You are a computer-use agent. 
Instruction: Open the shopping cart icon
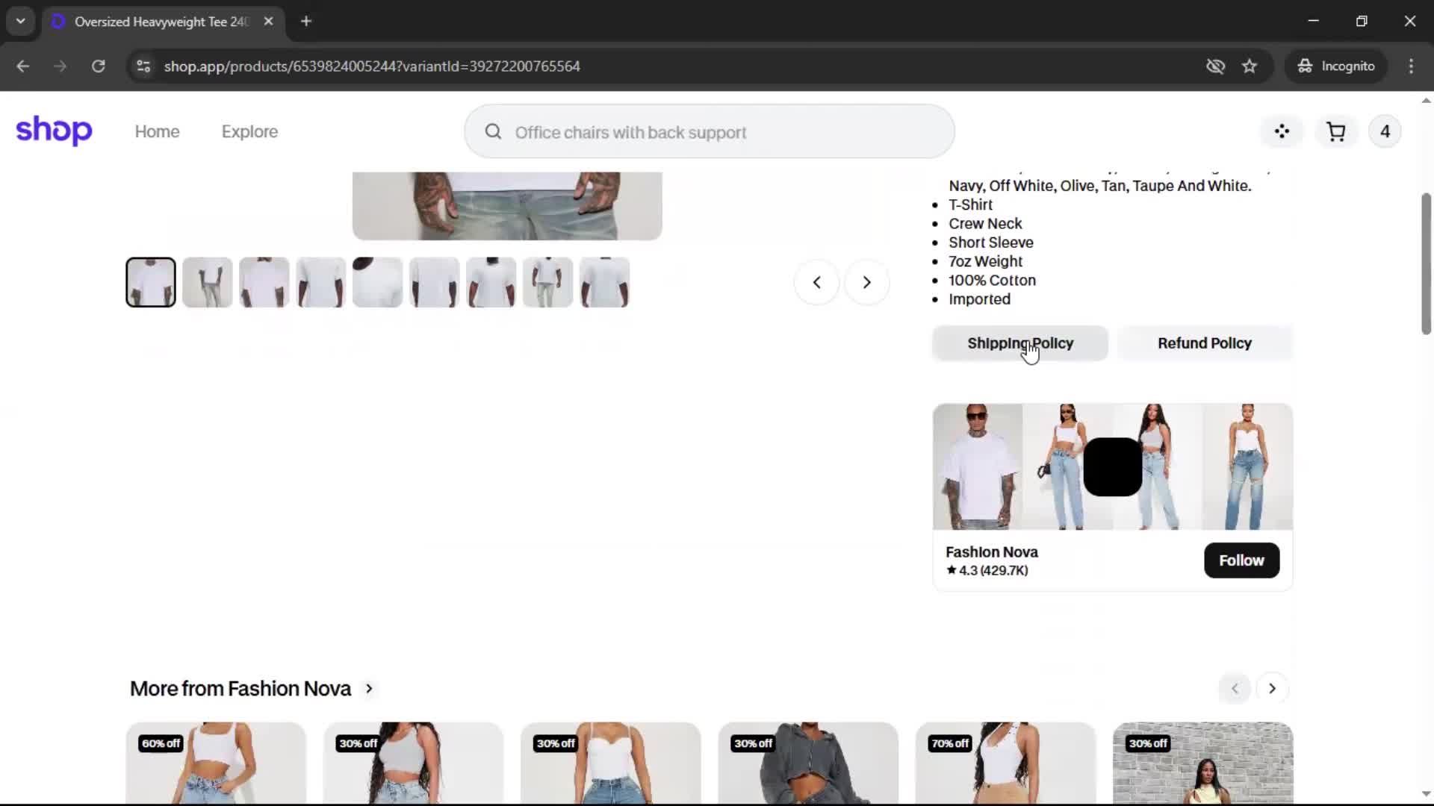pos(1335,132)
